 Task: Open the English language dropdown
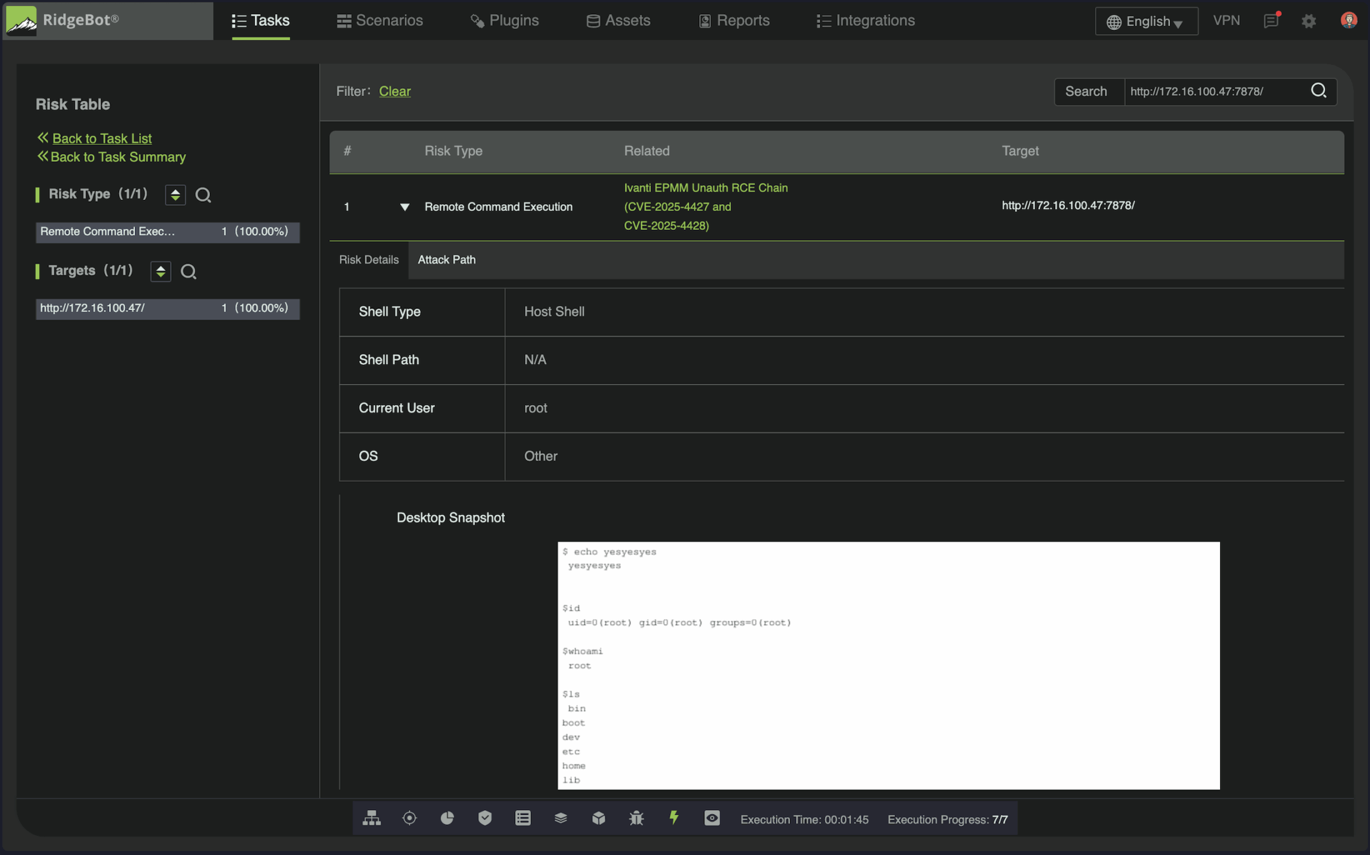coord(1145,21)
